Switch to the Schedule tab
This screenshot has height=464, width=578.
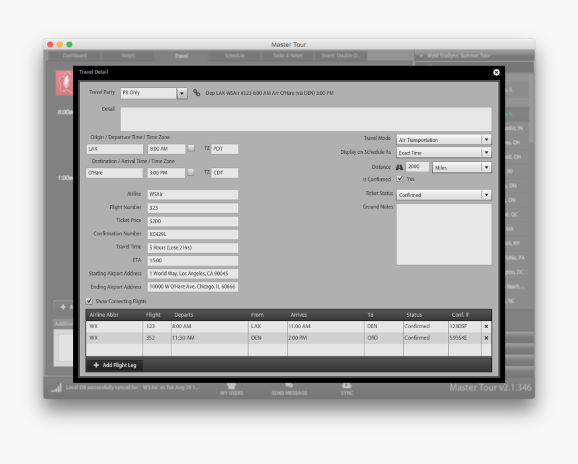pos(235,56)
